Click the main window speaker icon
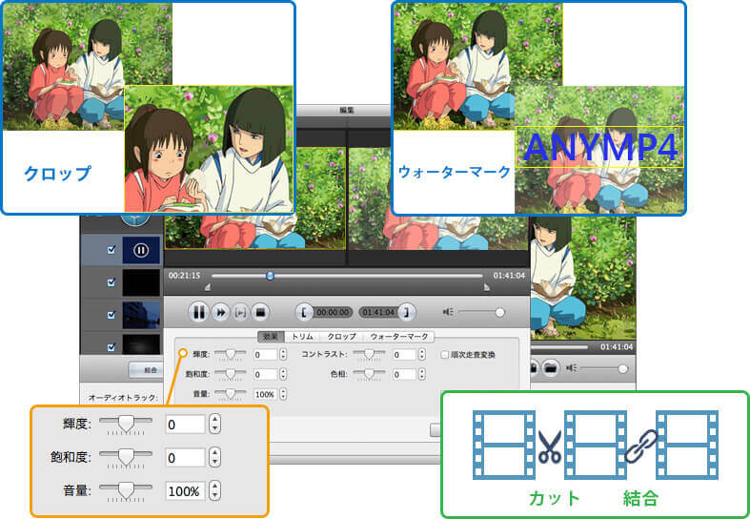750x519 pixels. (571, 368)
